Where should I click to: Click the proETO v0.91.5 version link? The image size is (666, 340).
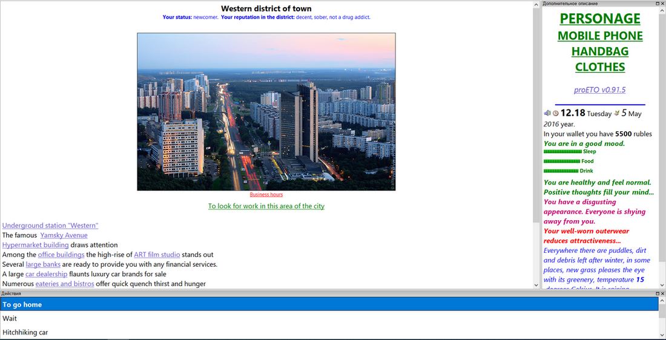click(599, 90)
